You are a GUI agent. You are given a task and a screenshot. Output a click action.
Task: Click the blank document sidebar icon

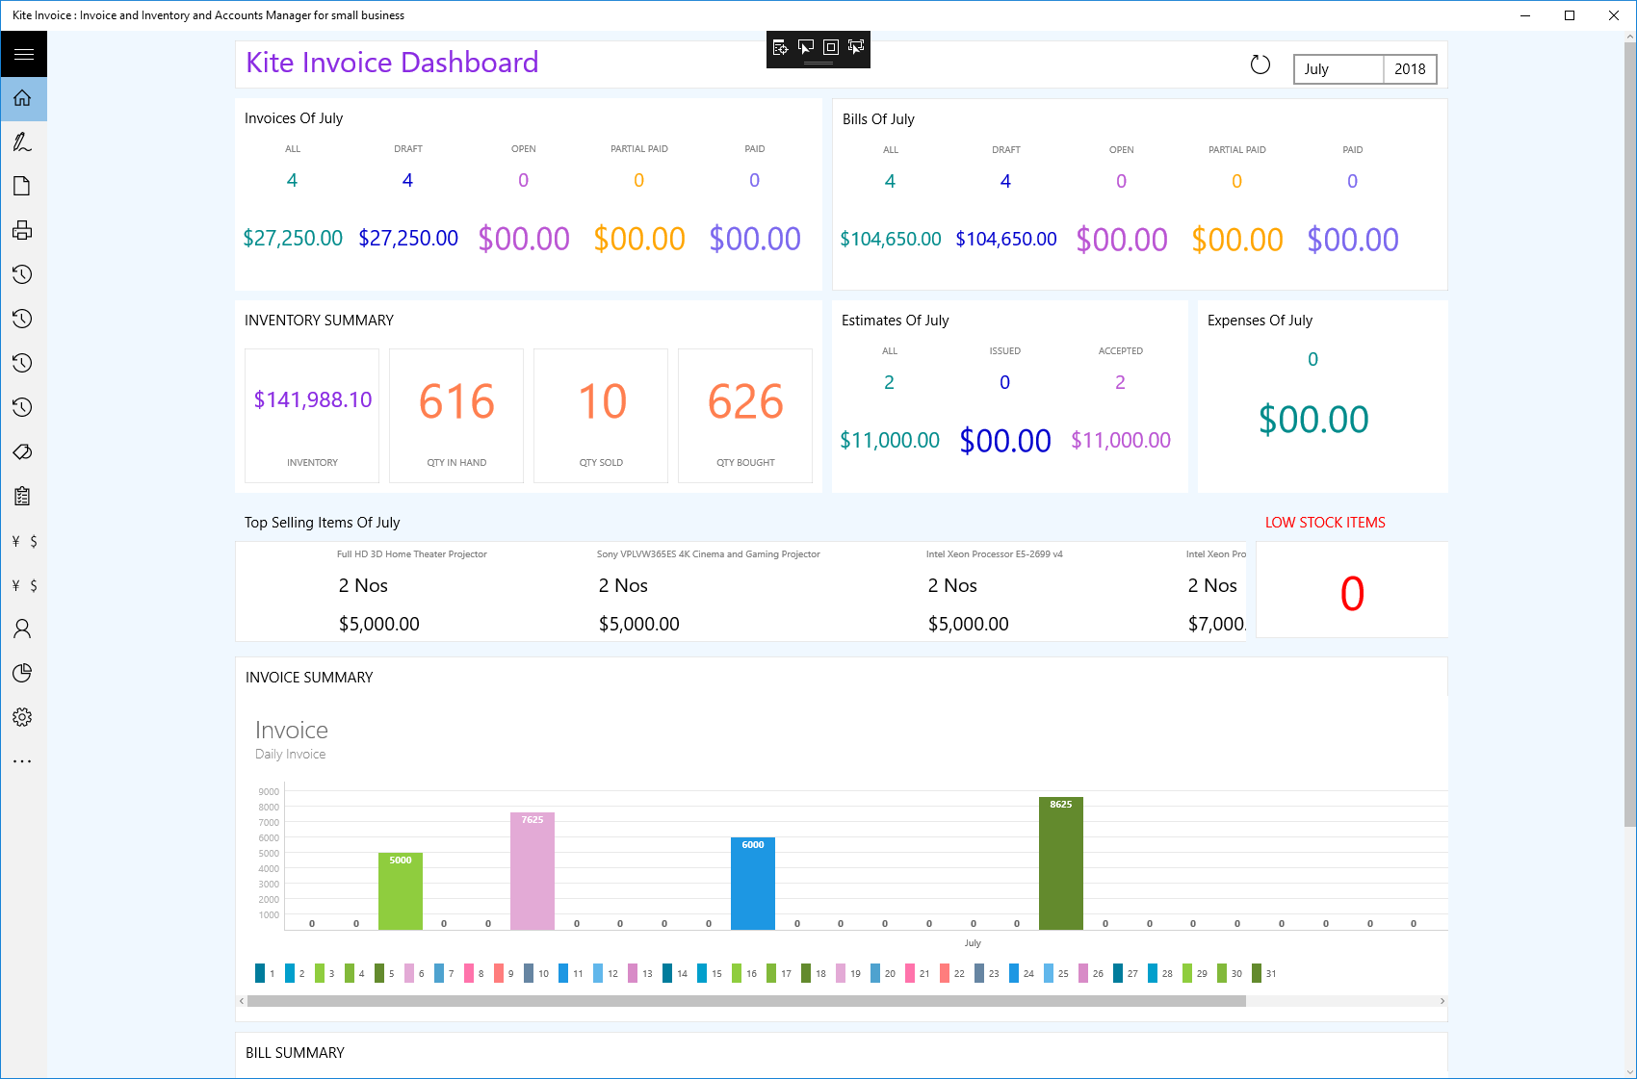pos(23,187)
